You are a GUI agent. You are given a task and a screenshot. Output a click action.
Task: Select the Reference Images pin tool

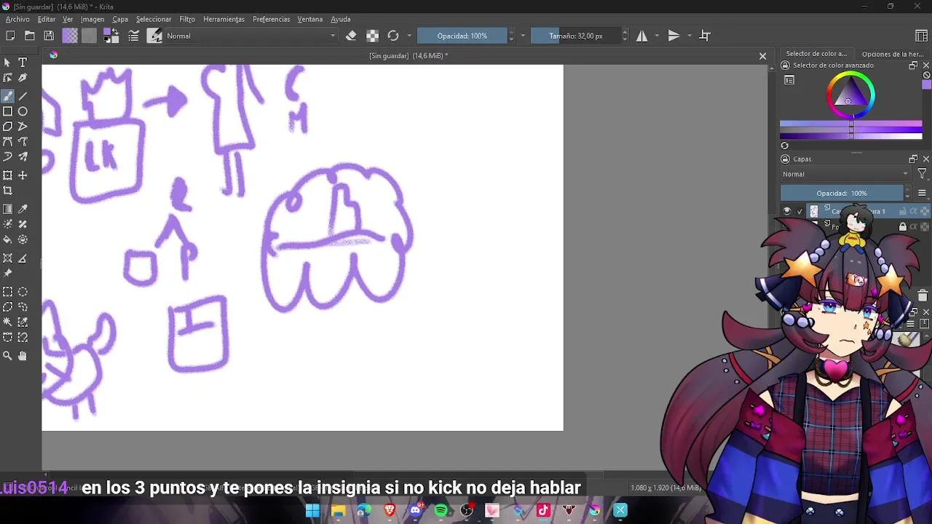pyautogui.click(x=7, y=273)
